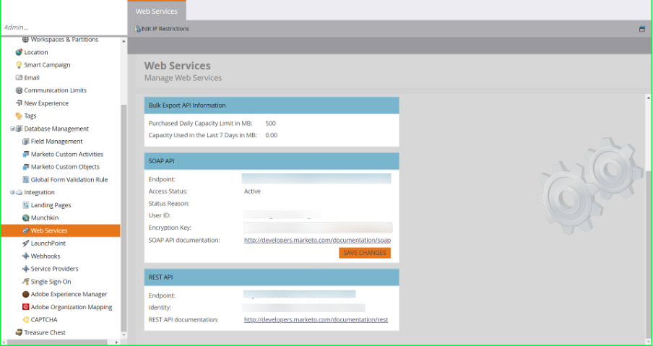
Task: Click the Smart Campaign lightbulb icon
Action: point(19,65)
